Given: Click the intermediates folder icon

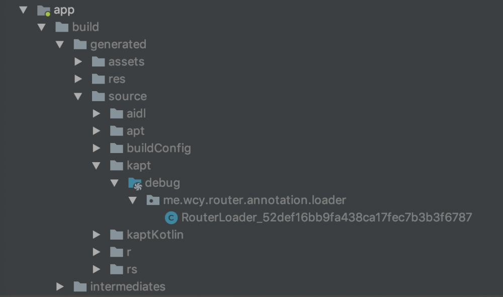Looking at the screenshot, I should (x=80, y=287).
